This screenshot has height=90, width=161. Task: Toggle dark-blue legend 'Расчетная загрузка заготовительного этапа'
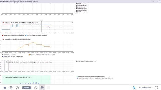point(95,78)
